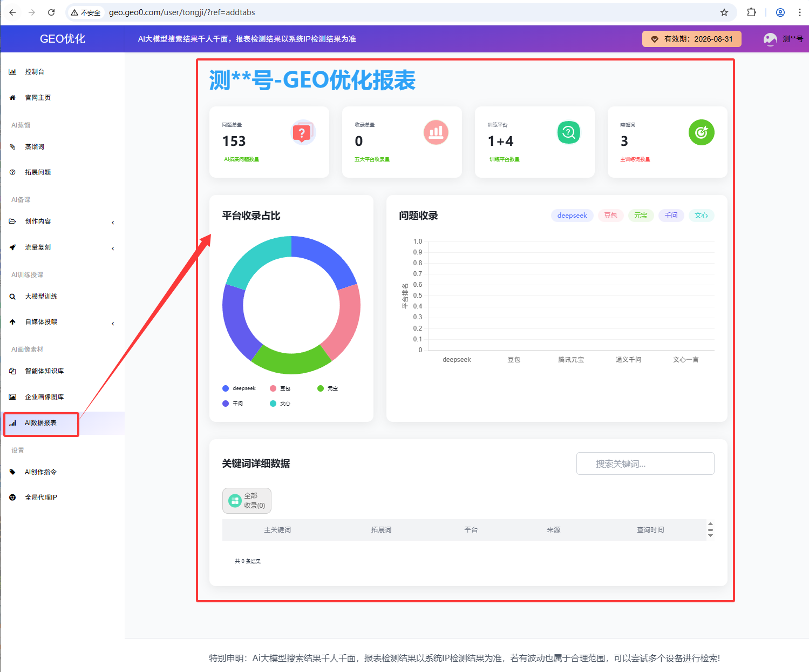Click the pink bar chart icon
The image size is (809, 672).
click(436, 132)
